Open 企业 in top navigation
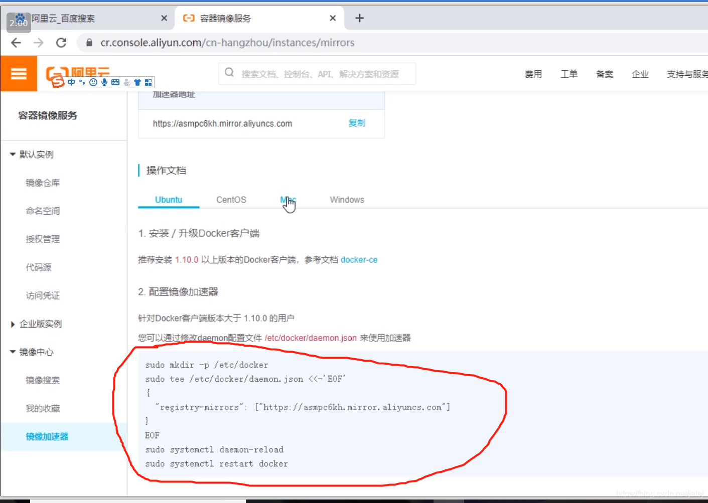 pos(640,74)
